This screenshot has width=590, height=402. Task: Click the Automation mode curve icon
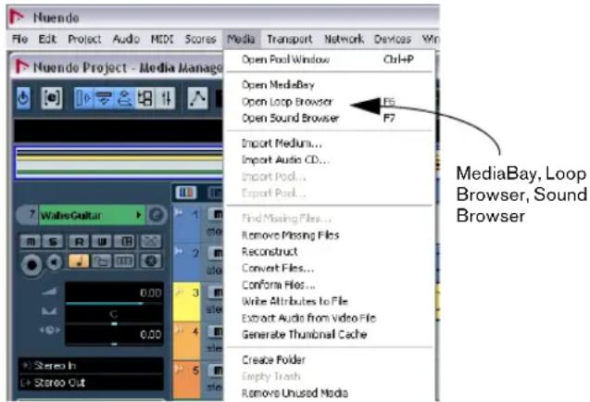point(198,98)
